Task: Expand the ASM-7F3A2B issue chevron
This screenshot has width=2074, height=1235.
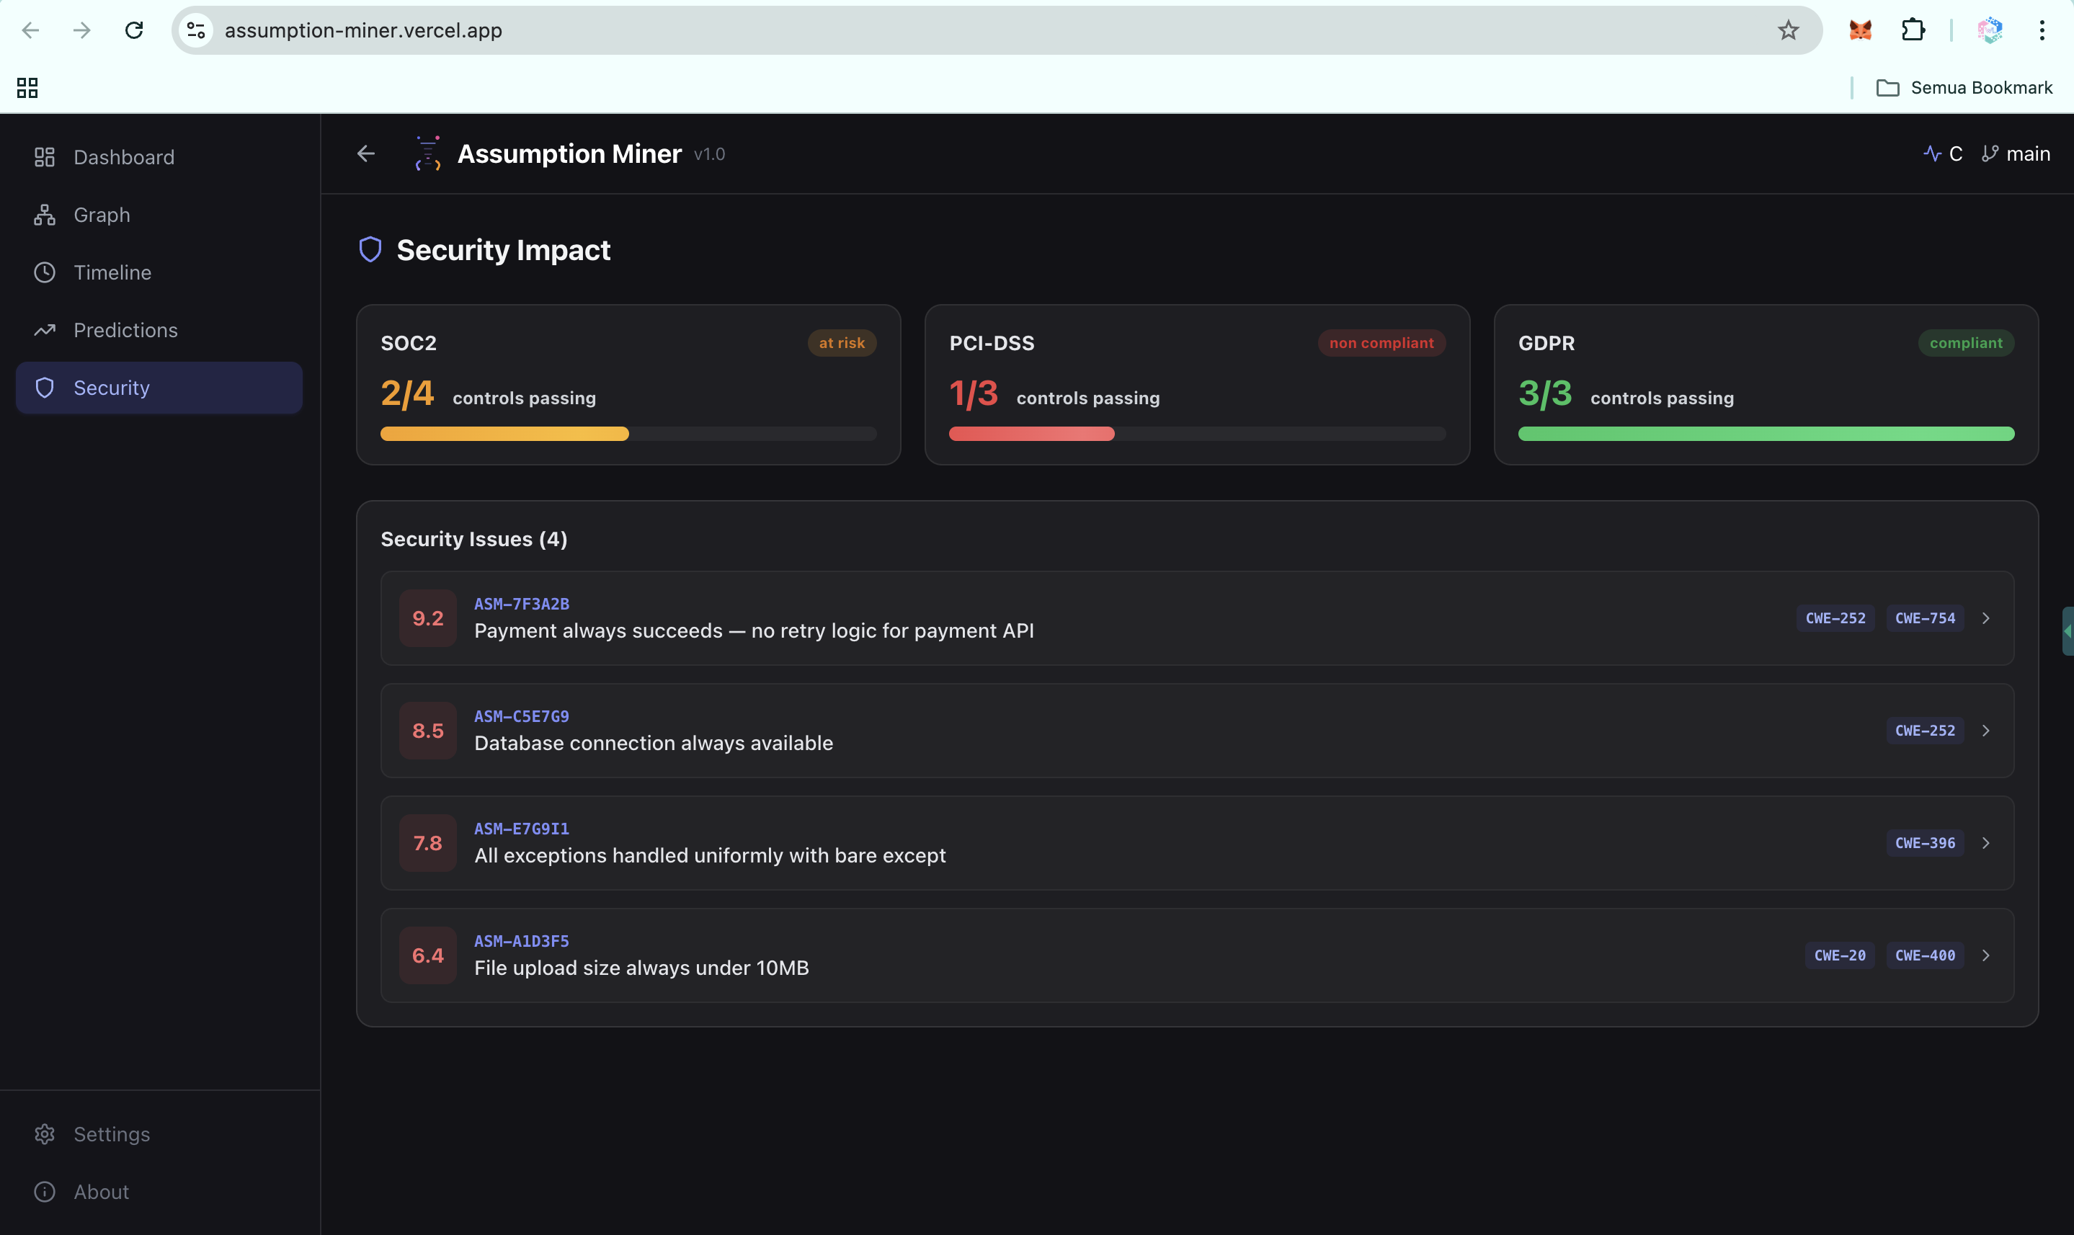Action: coord(1986,618)
